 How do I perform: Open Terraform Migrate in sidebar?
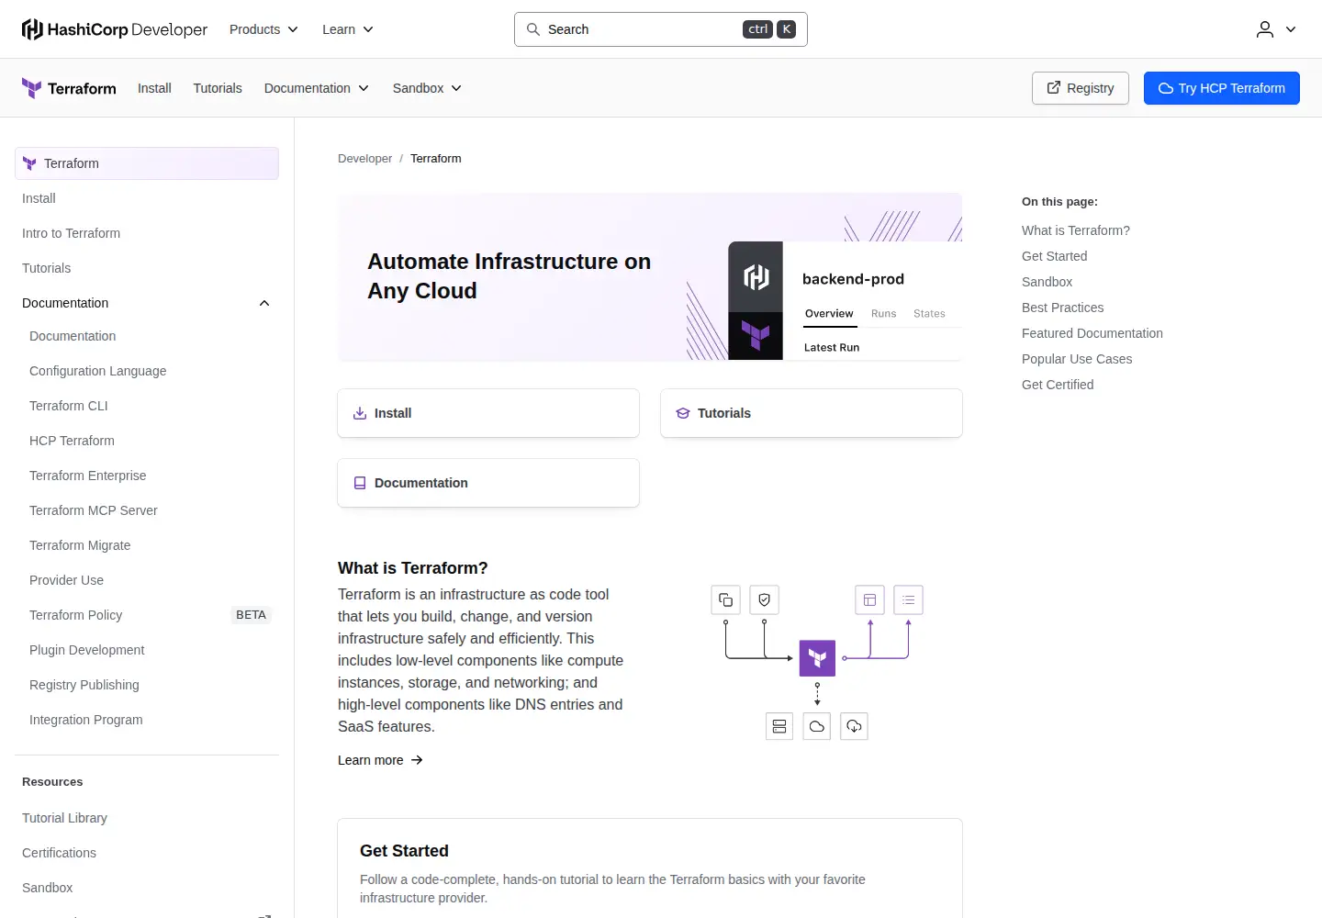pyautogui.click(x=80, y=545)
